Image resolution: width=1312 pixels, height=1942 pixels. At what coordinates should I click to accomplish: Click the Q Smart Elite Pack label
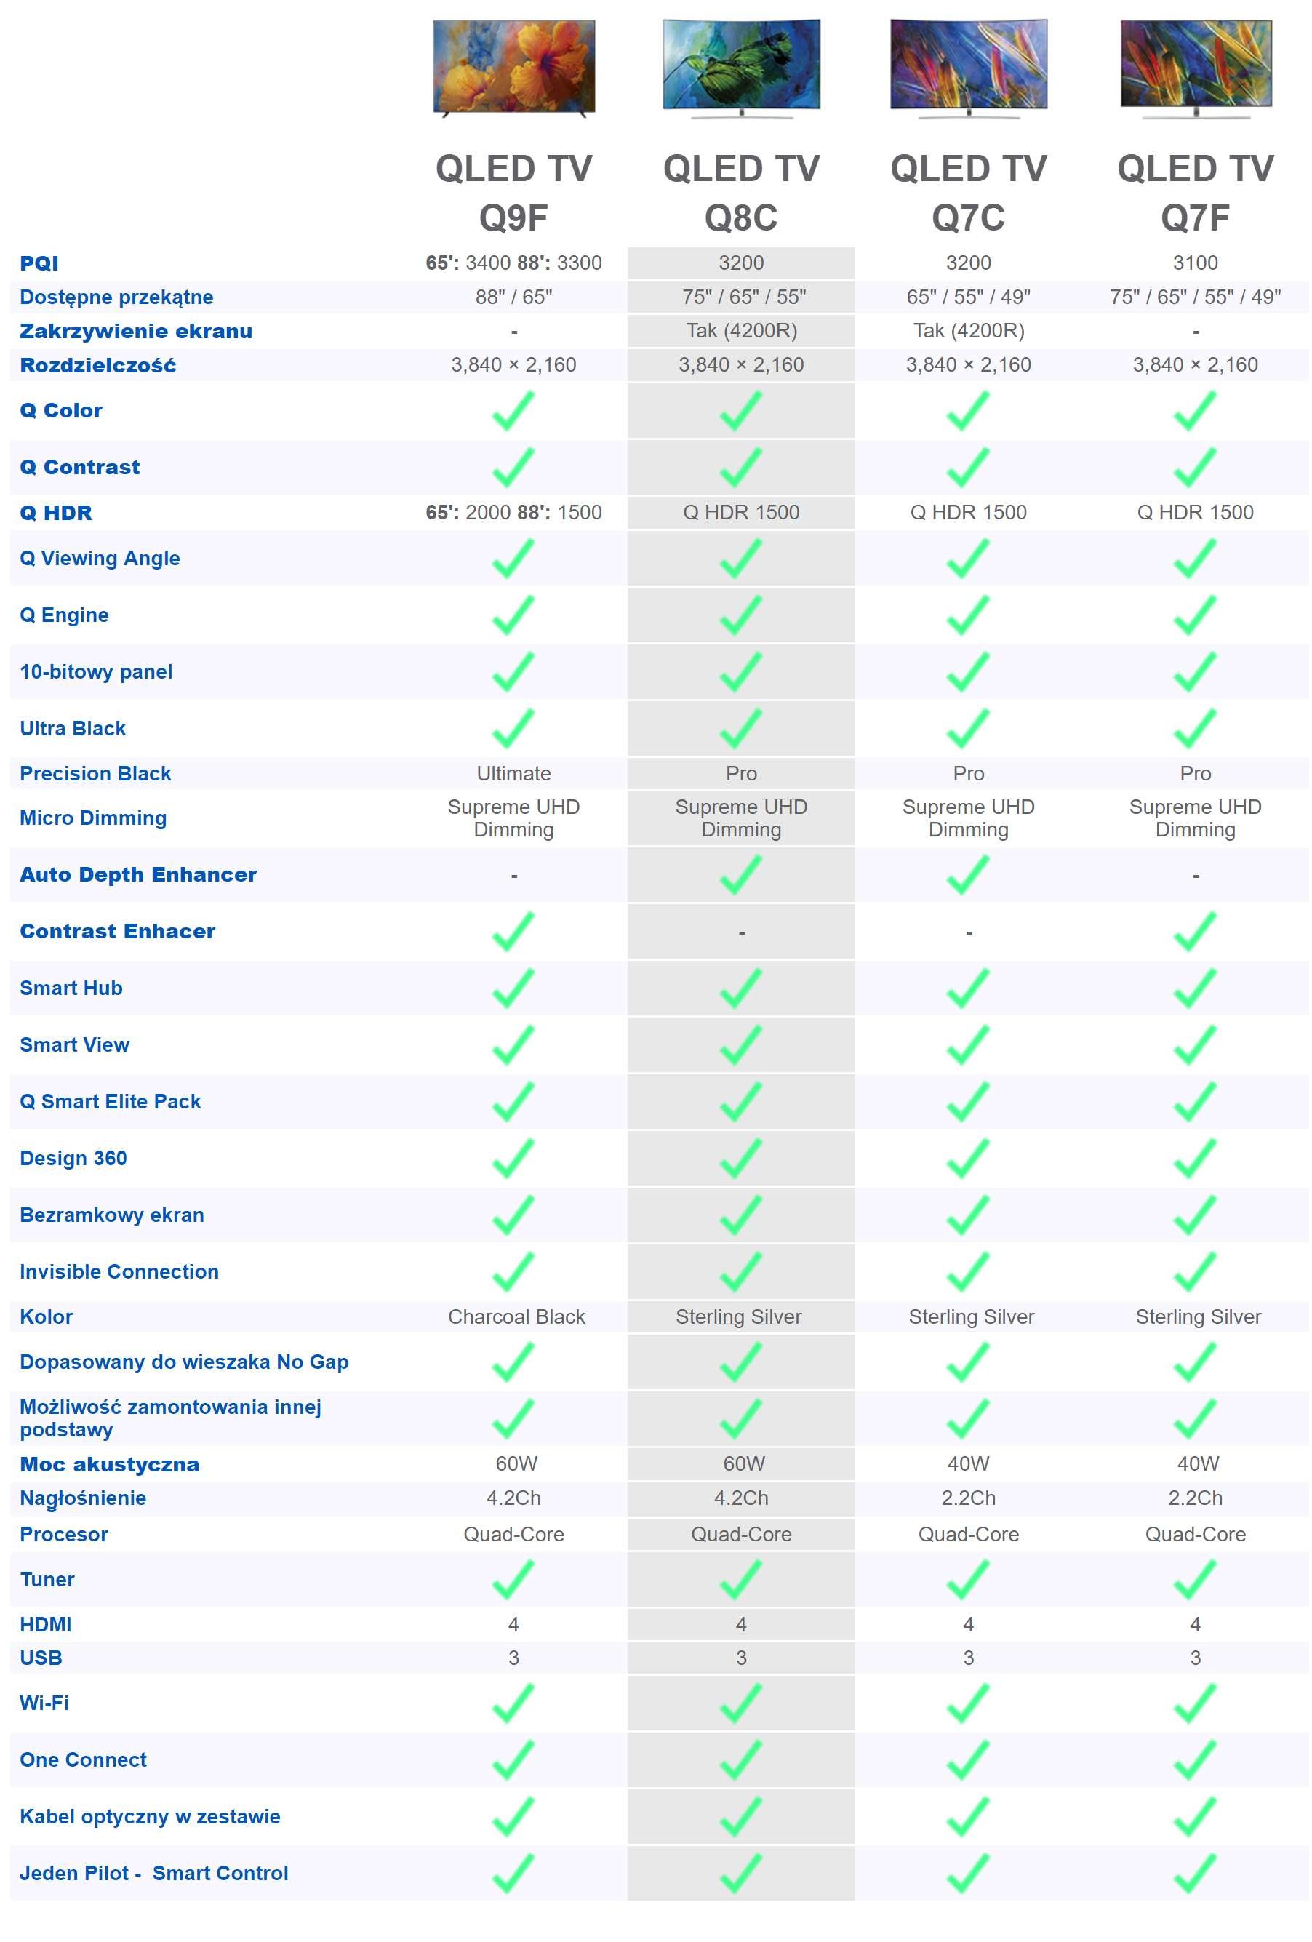111,1102
